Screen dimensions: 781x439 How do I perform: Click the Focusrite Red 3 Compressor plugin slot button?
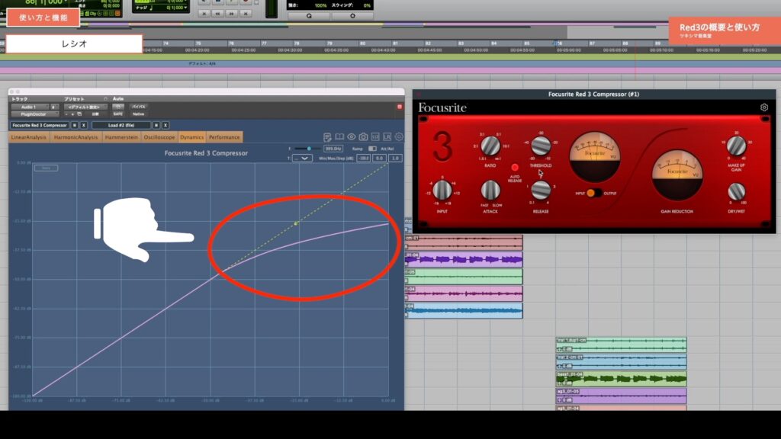coord(40,126)
